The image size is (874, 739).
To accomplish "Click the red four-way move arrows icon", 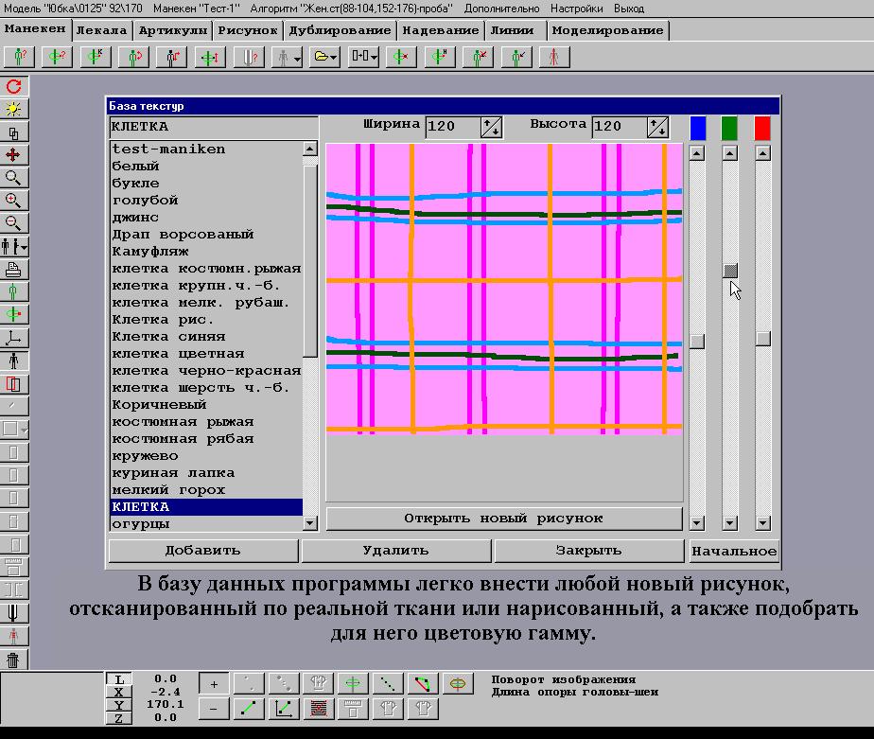I will coord(13,154).
